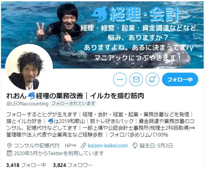Toggle the フォロー中 following button

click(180, 79)
